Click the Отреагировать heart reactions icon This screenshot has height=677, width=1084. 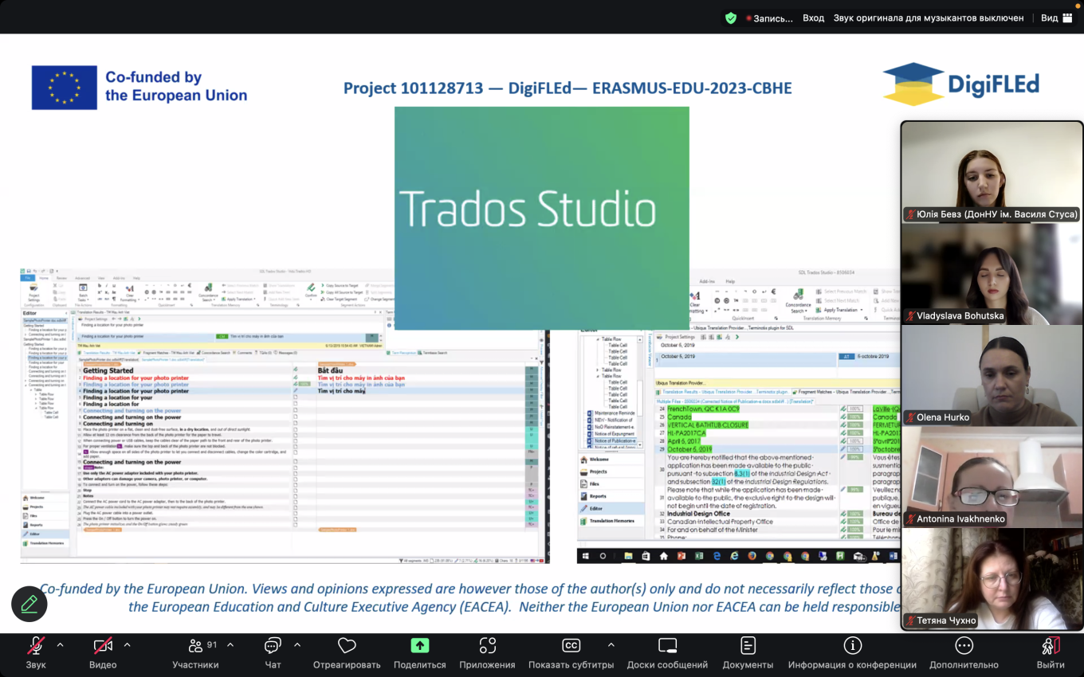click(347, 646)
